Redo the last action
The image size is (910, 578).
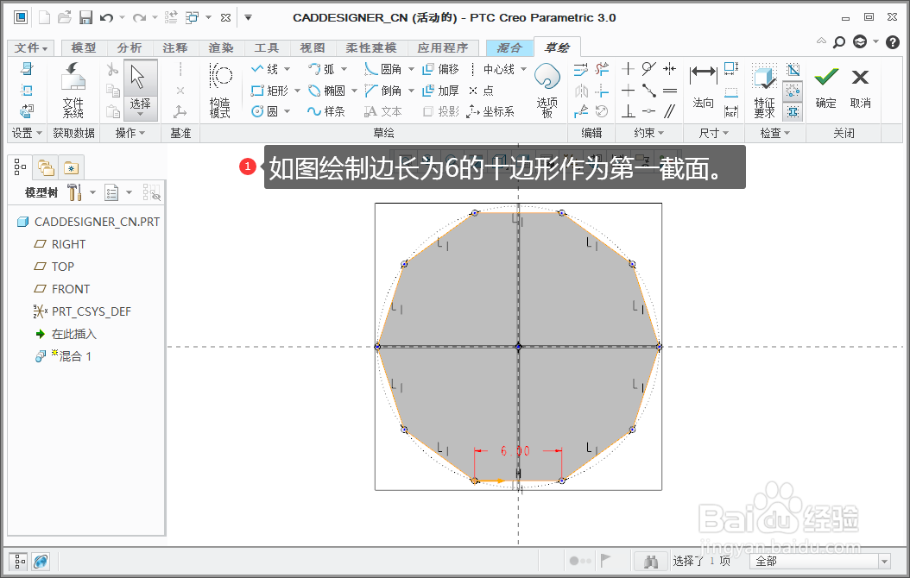(x=139, y=18)
